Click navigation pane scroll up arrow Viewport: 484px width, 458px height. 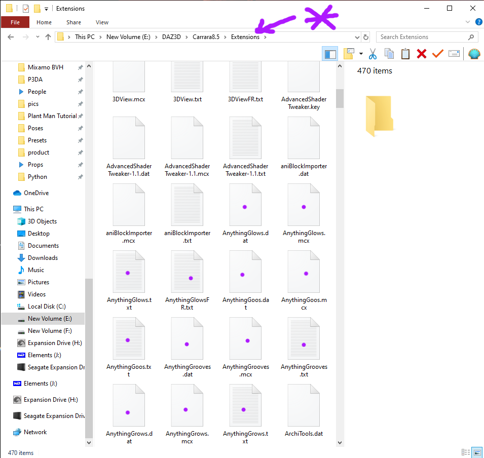pos(89,66)
